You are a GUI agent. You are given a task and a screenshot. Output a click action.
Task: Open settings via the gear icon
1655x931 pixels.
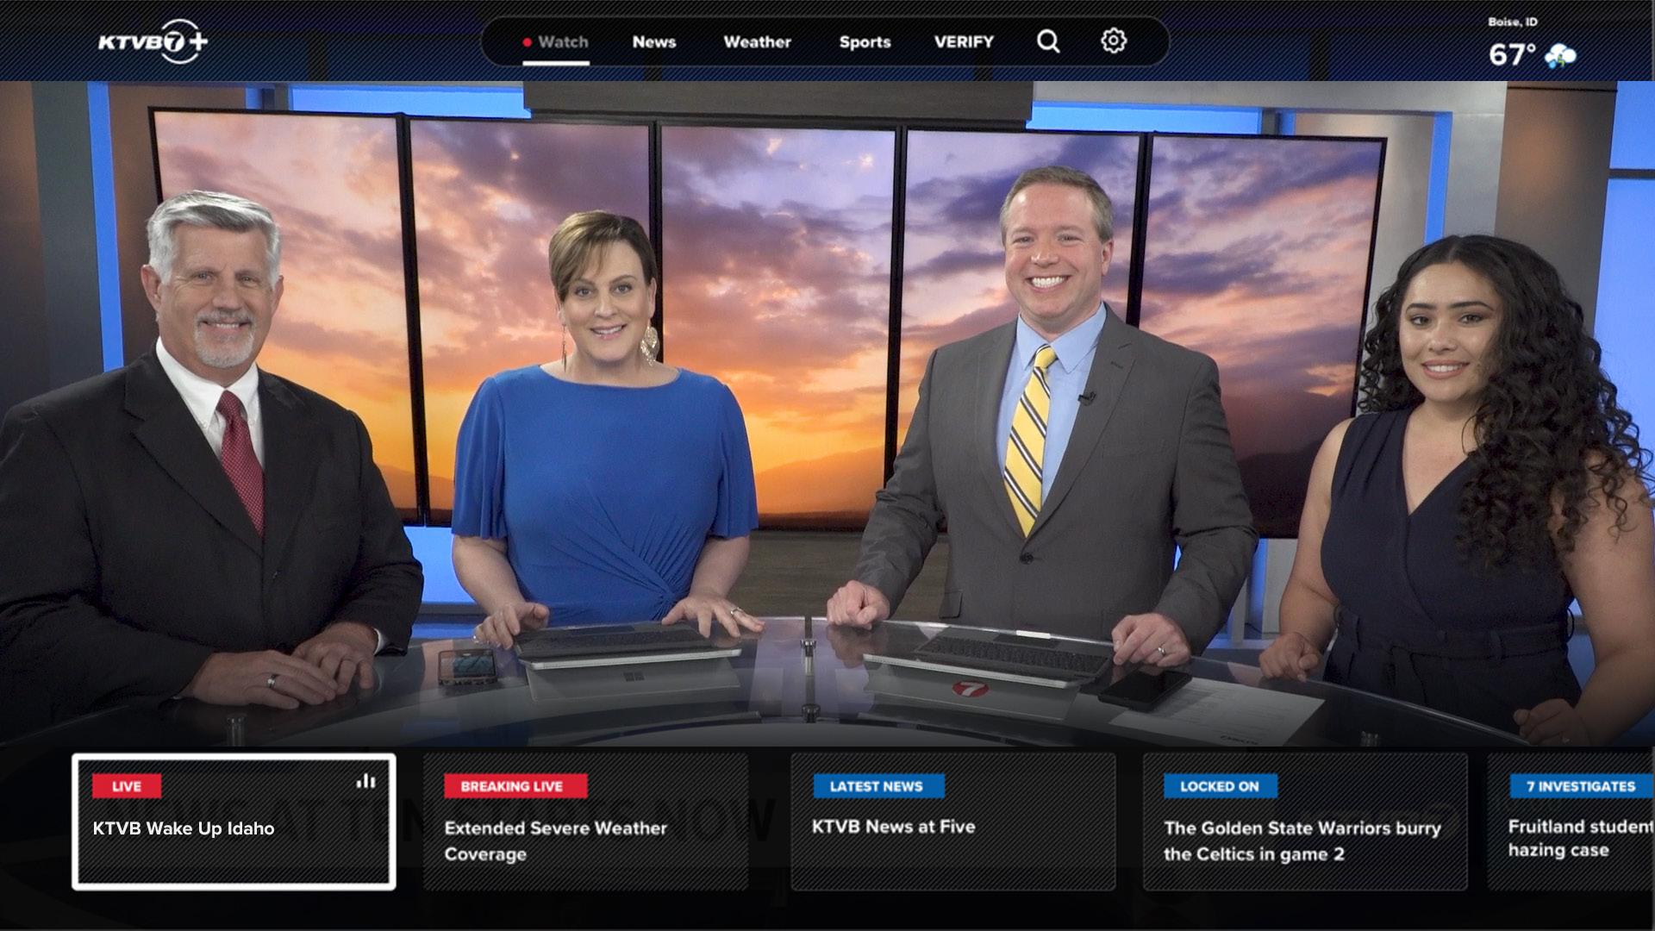[1113, 41]
